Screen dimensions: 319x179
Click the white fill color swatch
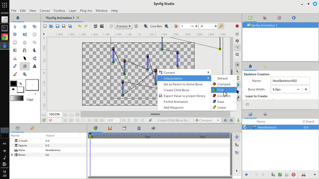point(20,89)
